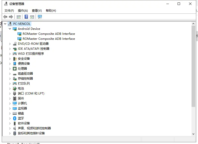Screen dimensions: 198x144
Task: Click the 键盘 keyboard icon
Action: click(15, 113)
